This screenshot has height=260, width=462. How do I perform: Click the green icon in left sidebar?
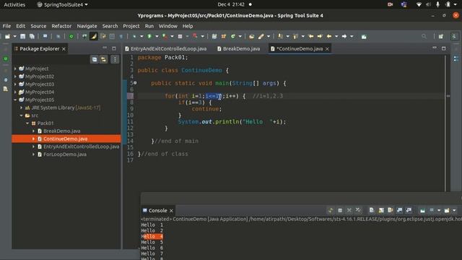click(x=6, y=58)
